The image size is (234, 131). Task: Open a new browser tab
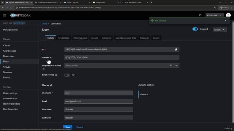point(151,3)
